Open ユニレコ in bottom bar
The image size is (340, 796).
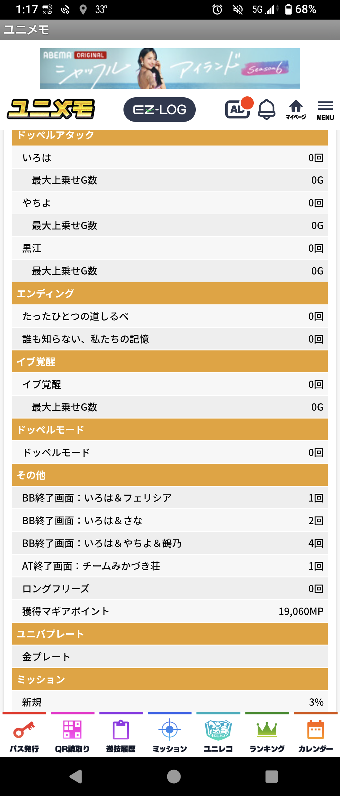pyautogui.click(x=218, y=735)
